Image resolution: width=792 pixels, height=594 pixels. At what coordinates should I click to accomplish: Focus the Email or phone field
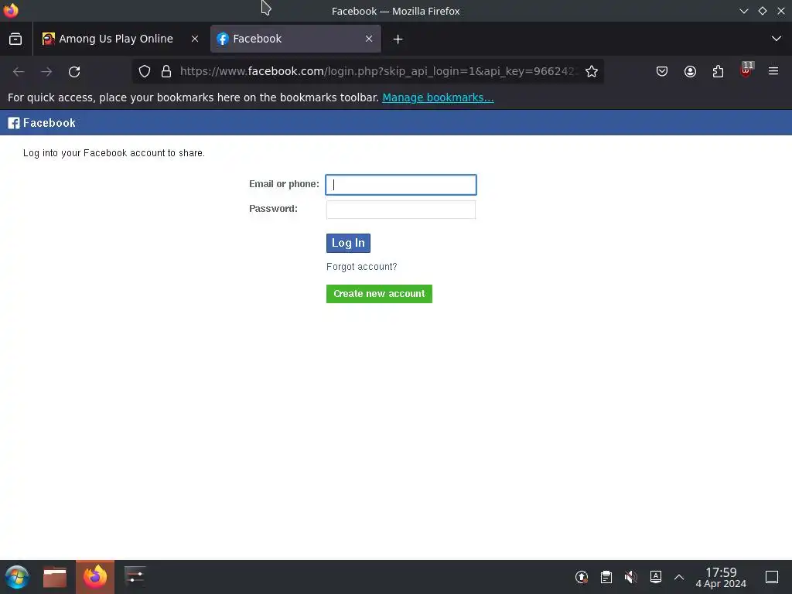click(x=401, y=184)
